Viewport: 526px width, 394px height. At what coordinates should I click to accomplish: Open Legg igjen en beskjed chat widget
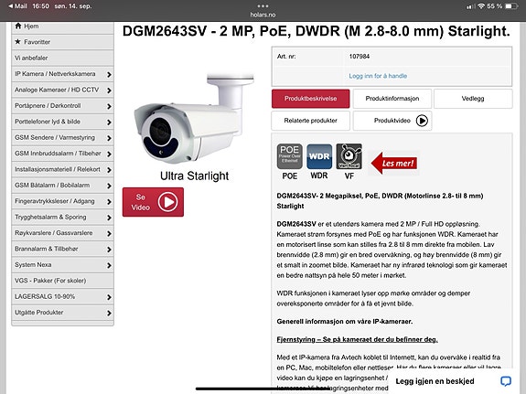pos(453,381)
